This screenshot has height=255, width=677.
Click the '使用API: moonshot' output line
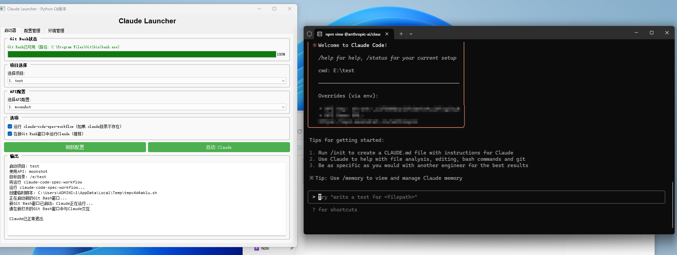pos(28,171)
